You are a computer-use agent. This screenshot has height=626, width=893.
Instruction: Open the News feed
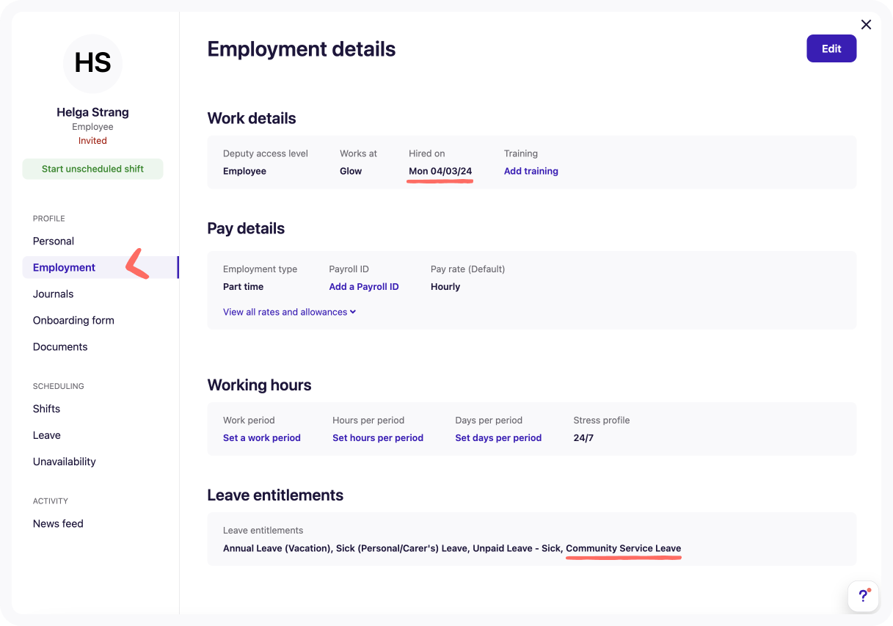[58, 523]
